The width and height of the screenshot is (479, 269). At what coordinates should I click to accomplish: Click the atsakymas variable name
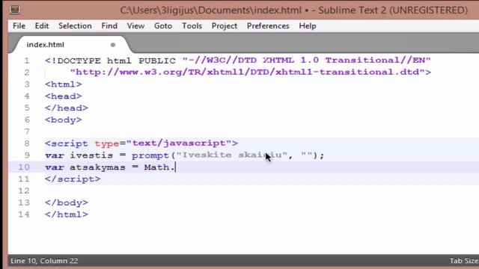97,167
